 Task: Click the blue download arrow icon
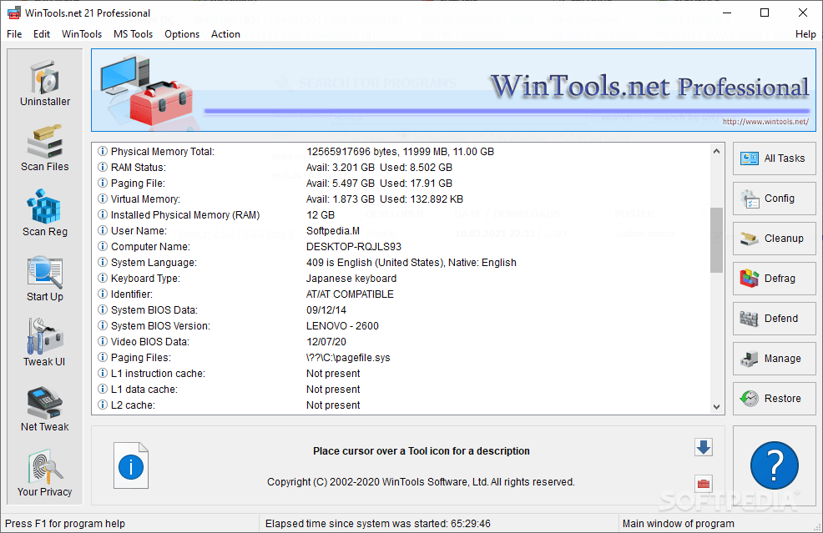[704, 447]
